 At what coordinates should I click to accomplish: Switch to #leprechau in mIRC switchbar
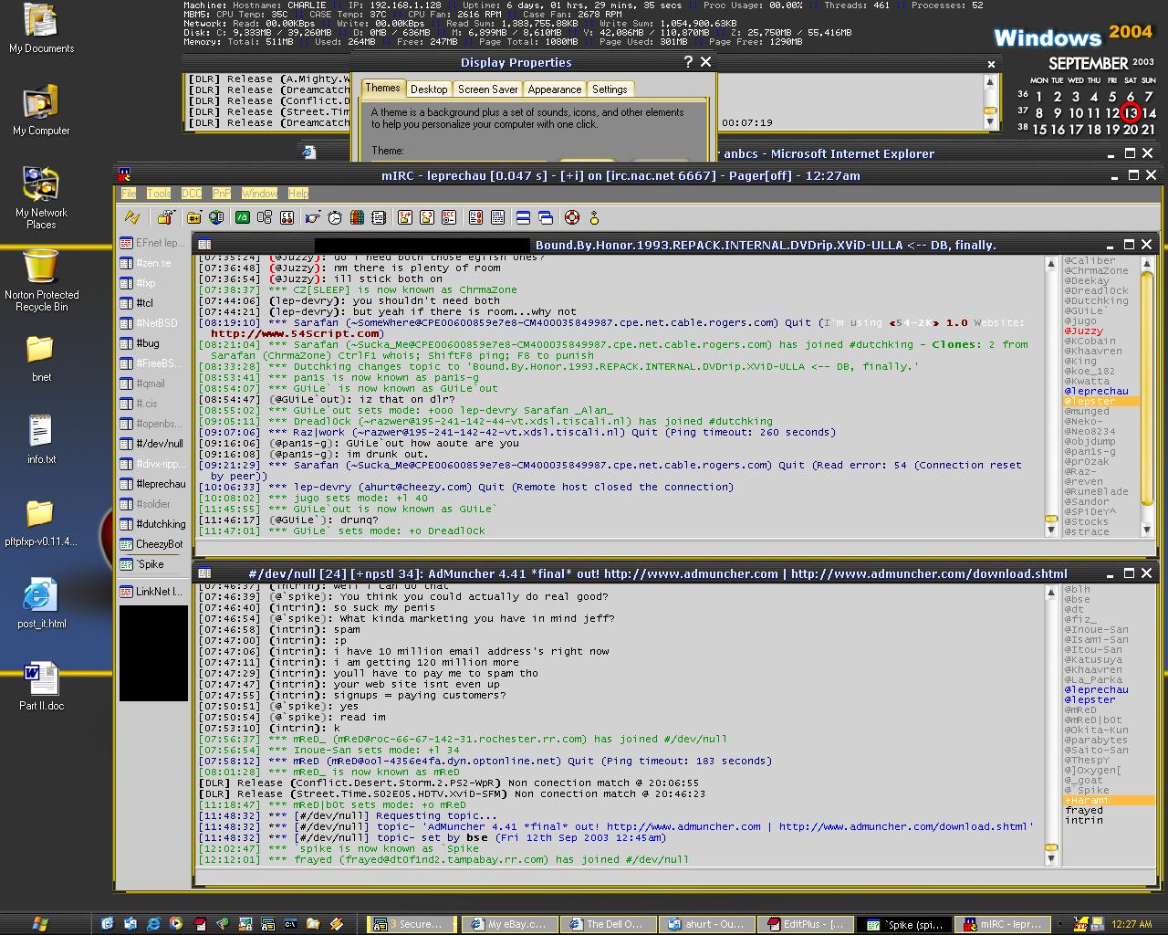[153, 484]
